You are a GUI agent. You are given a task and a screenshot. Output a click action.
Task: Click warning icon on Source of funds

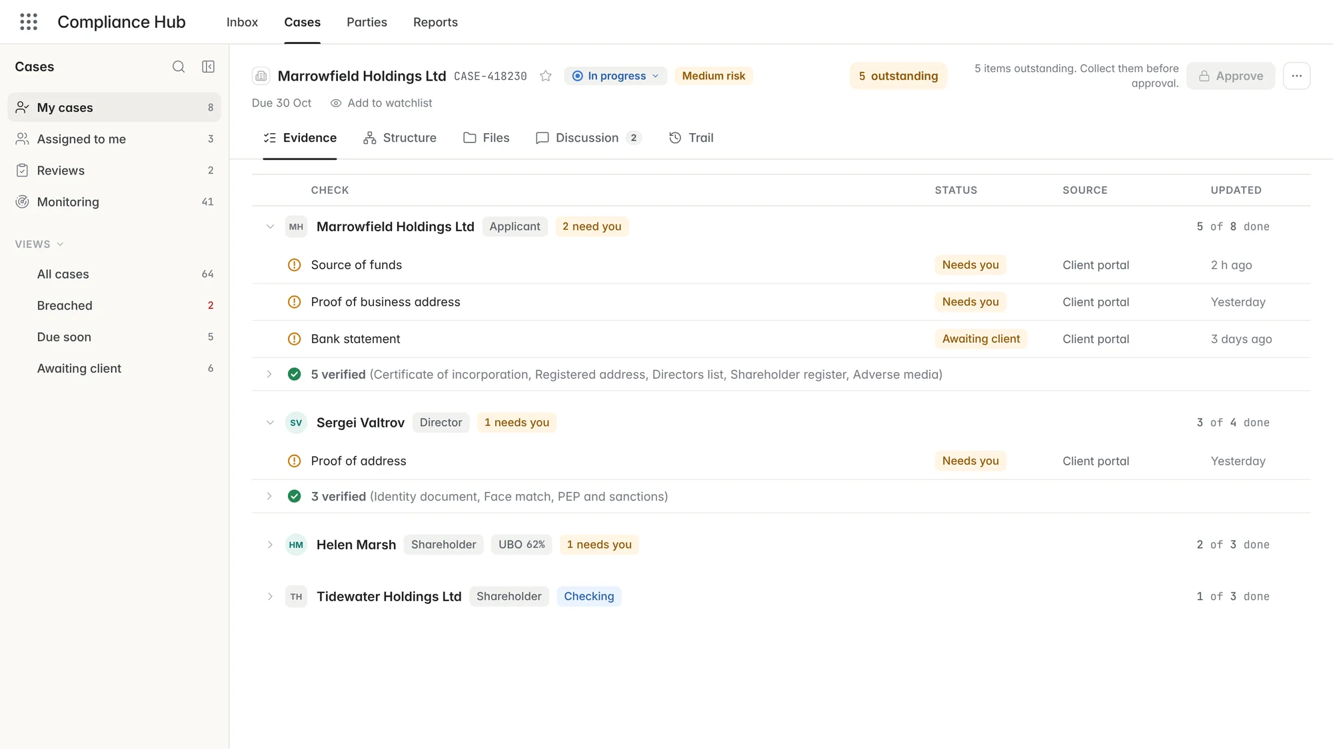click(x=294, y=265)
